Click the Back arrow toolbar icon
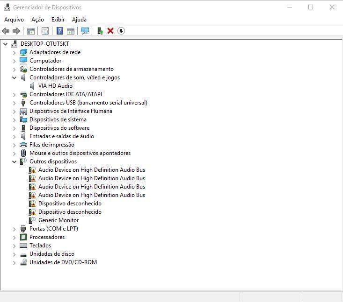Image resolution: width=343 pixels, height=302 pixels. (6, 31)
